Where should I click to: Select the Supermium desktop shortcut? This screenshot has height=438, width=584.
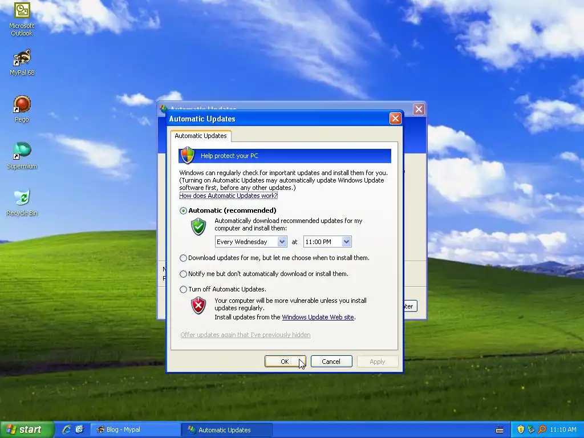coord(22,156)
